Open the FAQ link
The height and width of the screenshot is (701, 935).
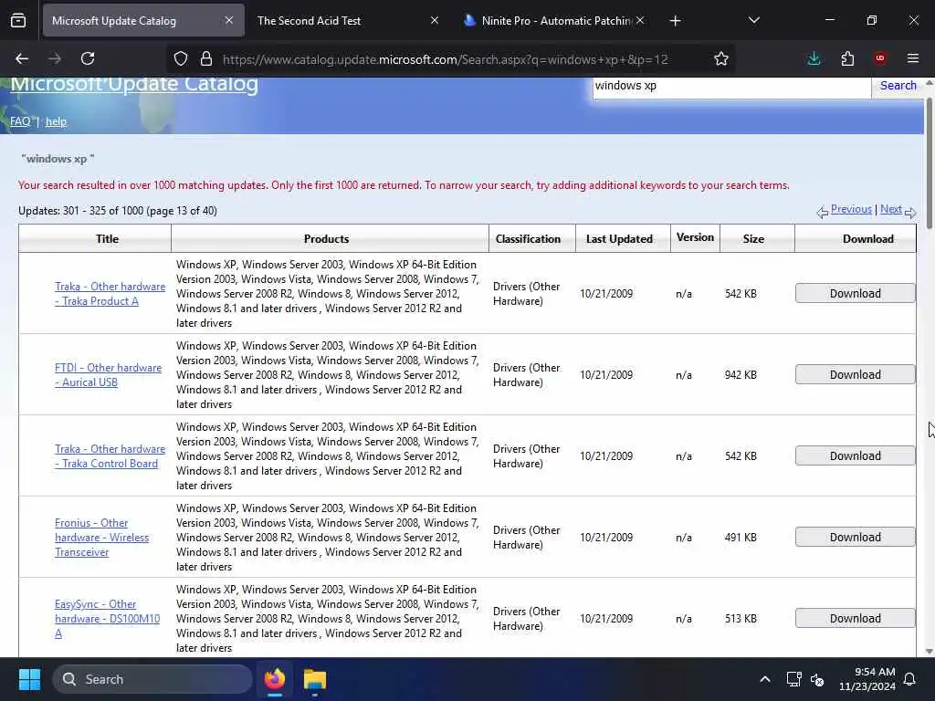click(x=20, y=121)
